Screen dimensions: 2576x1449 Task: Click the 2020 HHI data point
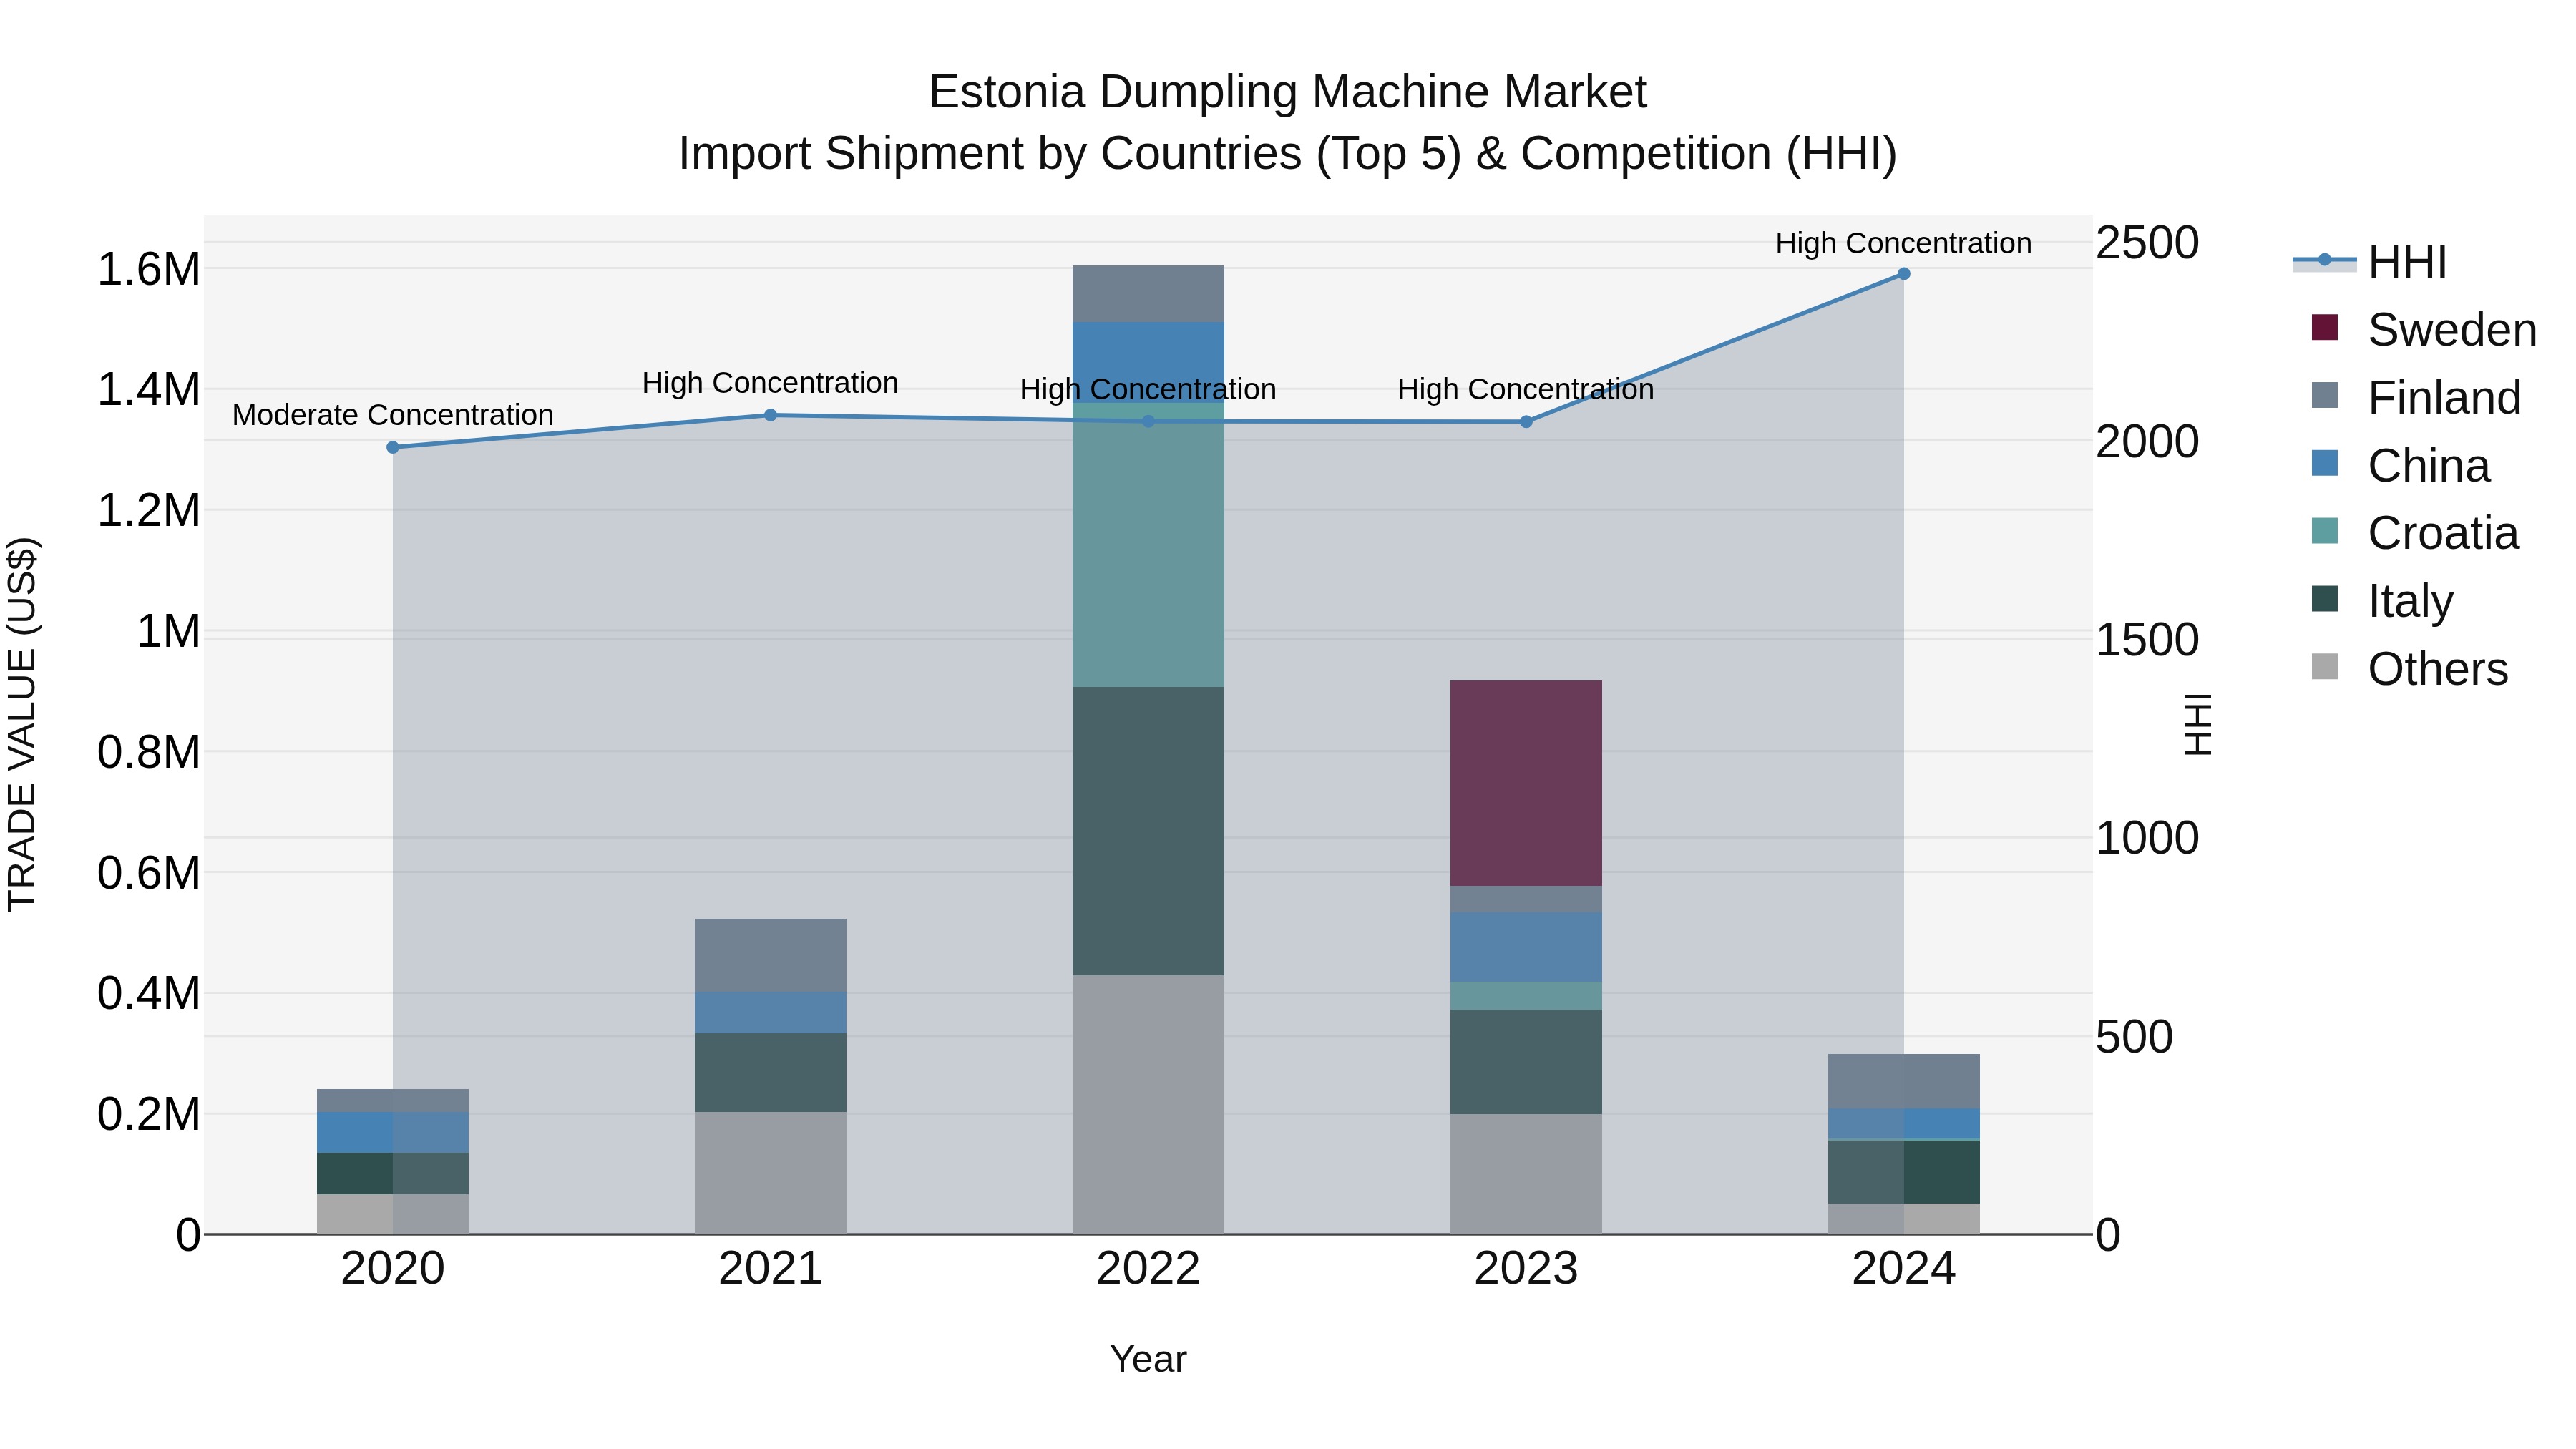pos(393,447)
